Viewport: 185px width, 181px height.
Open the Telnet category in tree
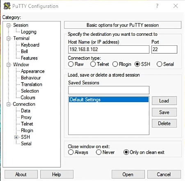(27, 124)
